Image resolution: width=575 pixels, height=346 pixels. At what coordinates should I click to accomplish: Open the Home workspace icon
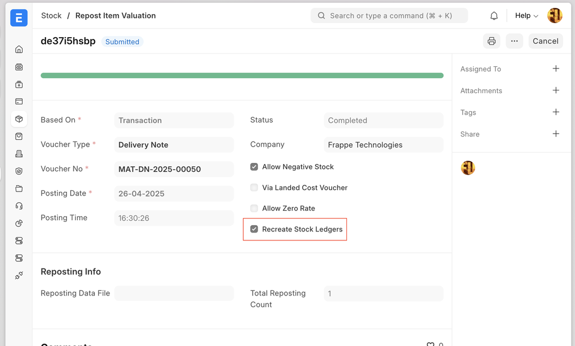19,49
